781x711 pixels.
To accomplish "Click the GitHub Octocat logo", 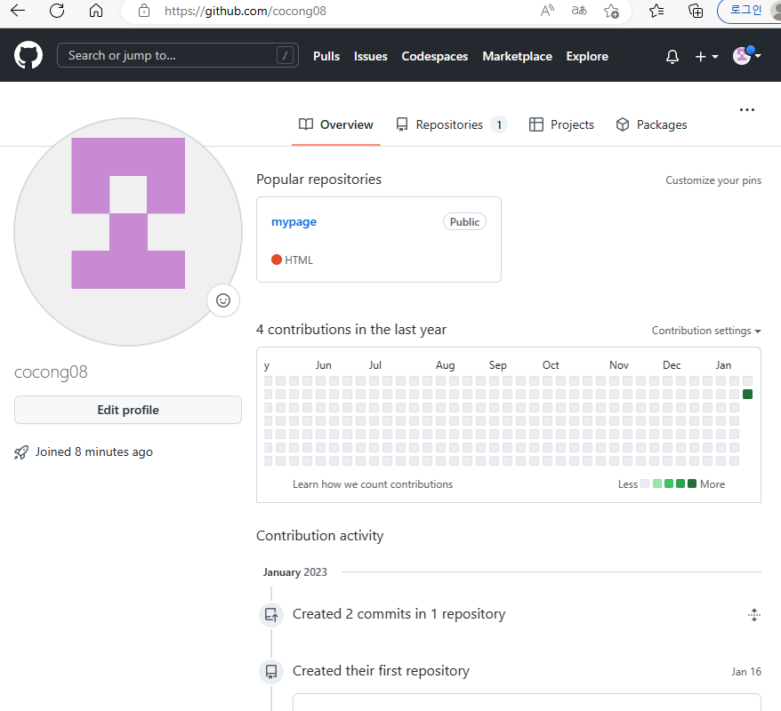I will (x=28, y=55).
